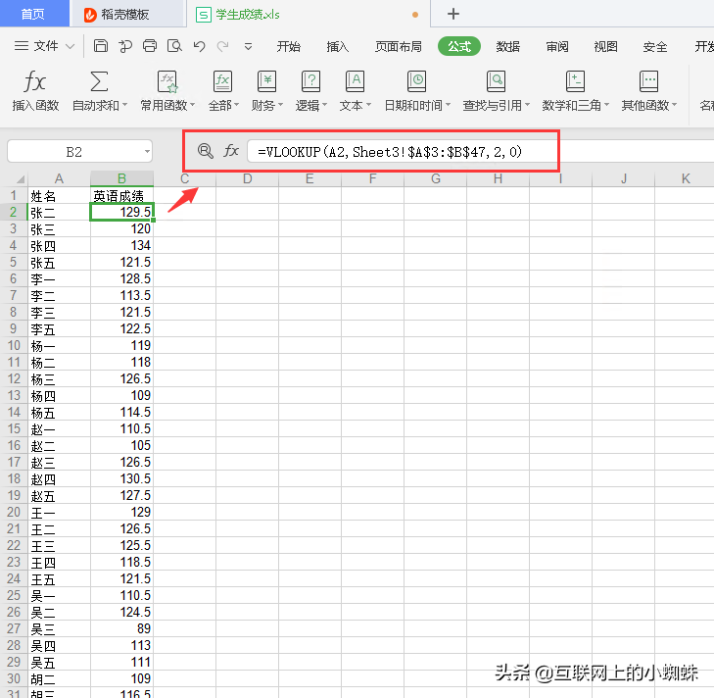Click the Print icon in quick toolbar

[149, 46]
